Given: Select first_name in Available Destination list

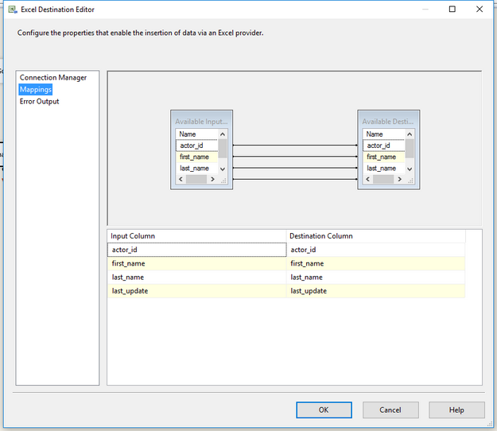Looking at the screenshot, I should pos(384,157).
